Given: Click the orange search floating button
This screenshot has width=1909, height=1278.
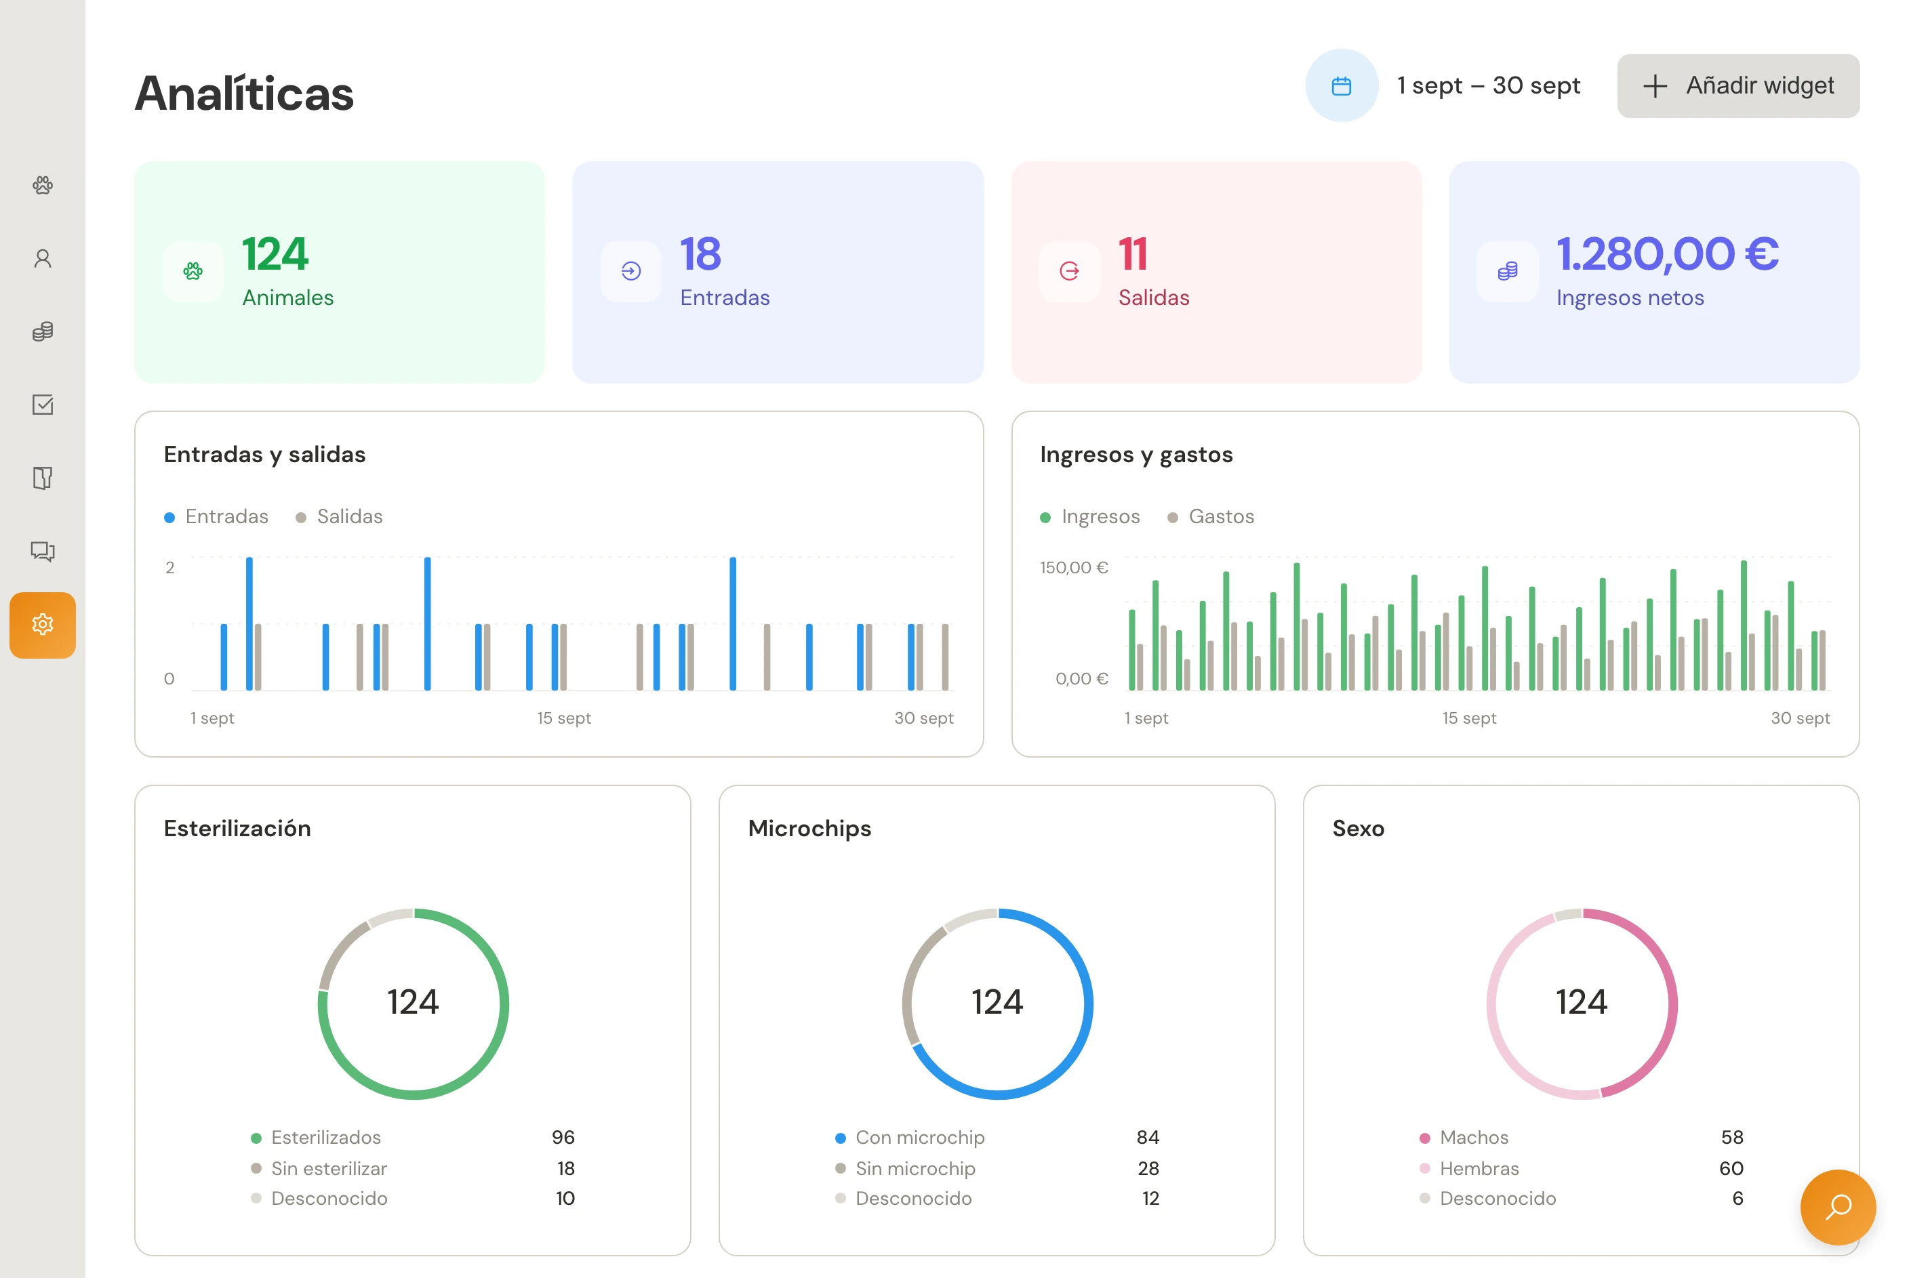Looking at the screenshot, I should coord(1838,1207).
